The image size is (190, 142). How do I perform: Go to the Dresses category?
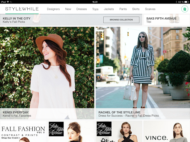tap(81, 9)
